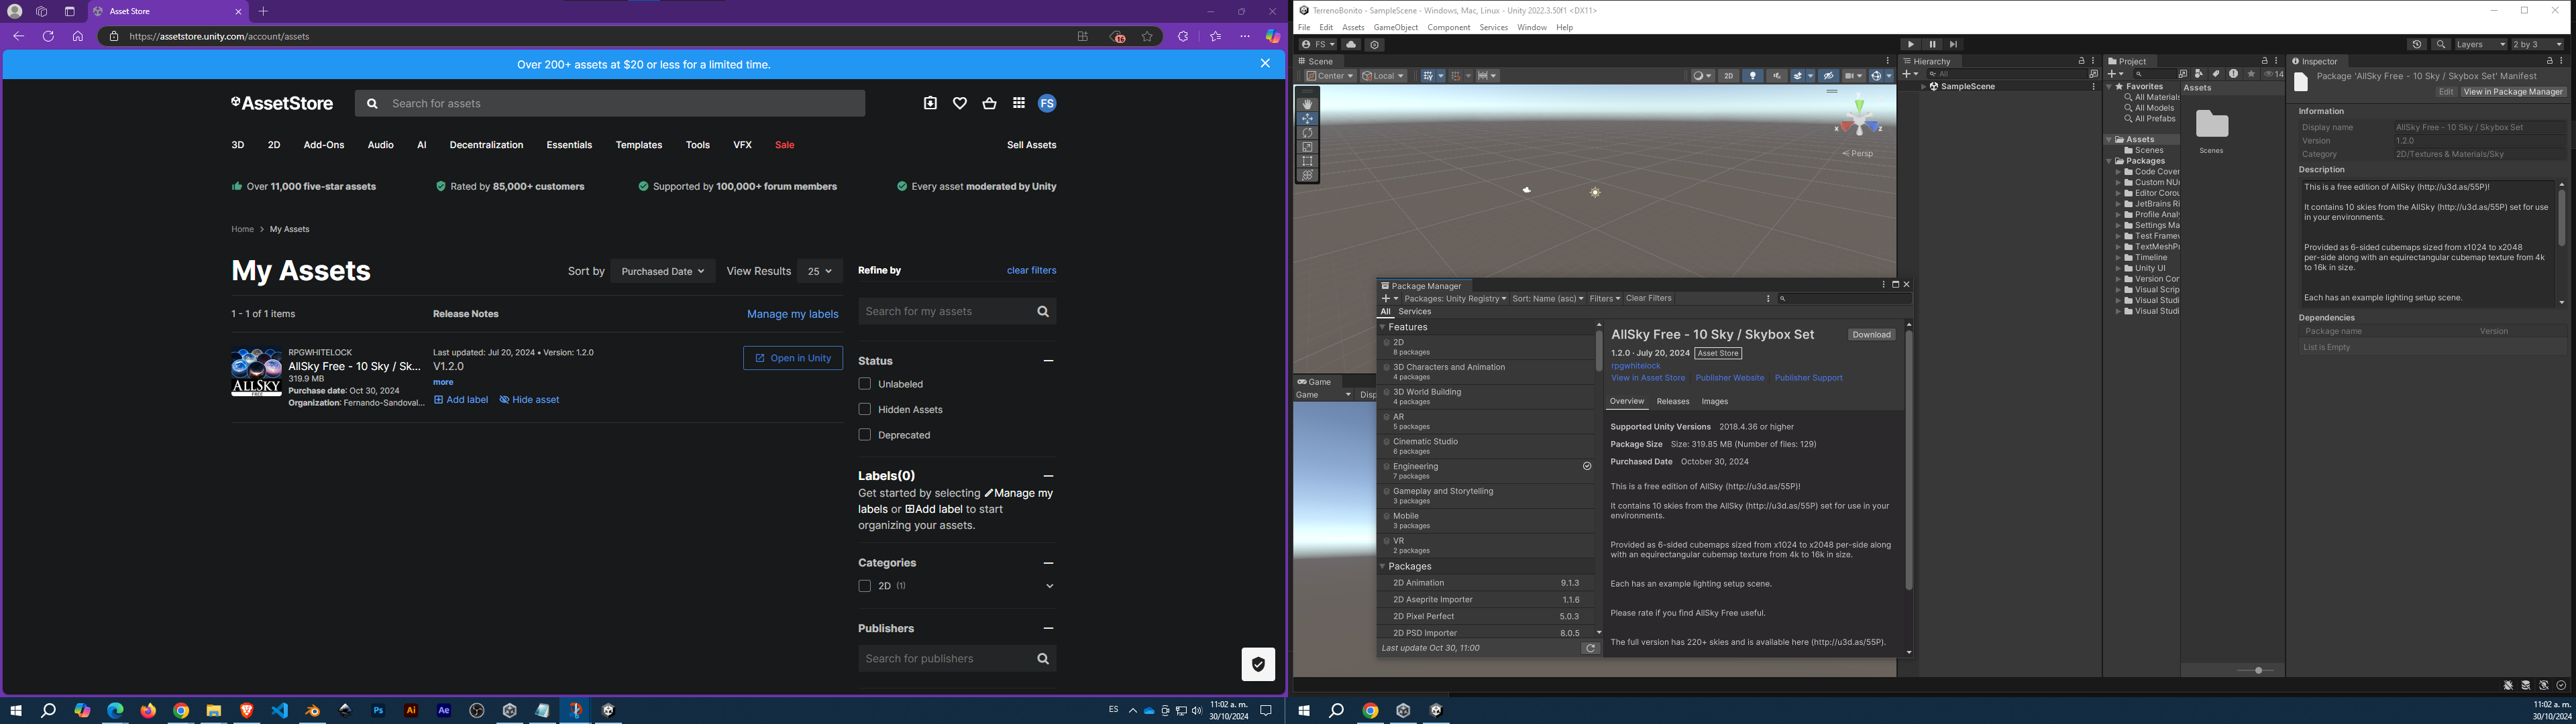Click 'Clear Filters' in Package Manager
The width and height of the screenshot is (2576, 724).
pos(1648,298)
